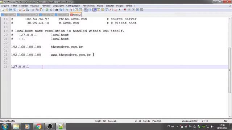Screen dimensions: 232x130
Task: Open the ? help menu
Action: pos(134,6)
